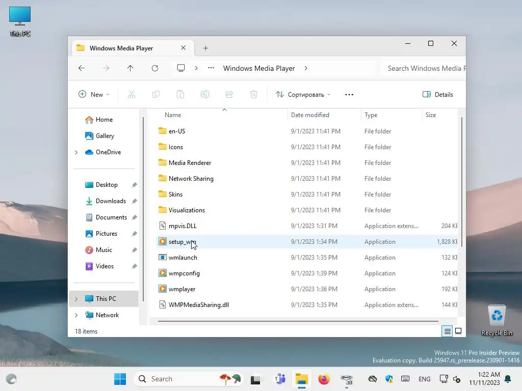Select the Visualizations folder
This screenshot has height=391, width=522.
click(x=187, y=210)
